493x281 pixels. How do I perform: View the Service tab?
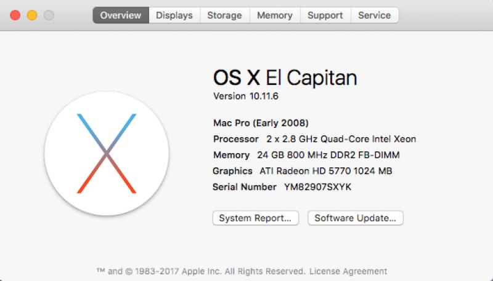pyautogui.click(x=375, y=15)
